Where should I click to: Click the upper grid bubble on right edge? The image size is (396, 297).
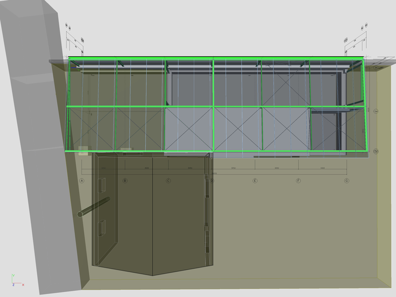[376, 111]
